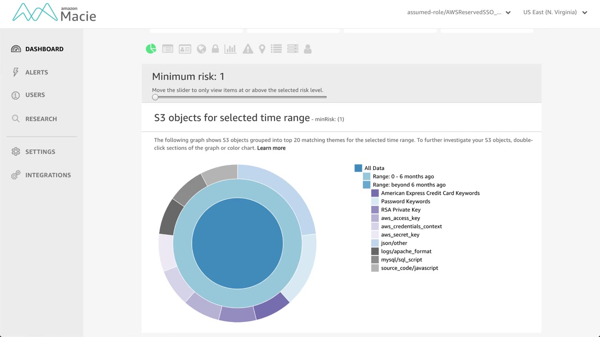Select the ID card icon

coord(185,49)
